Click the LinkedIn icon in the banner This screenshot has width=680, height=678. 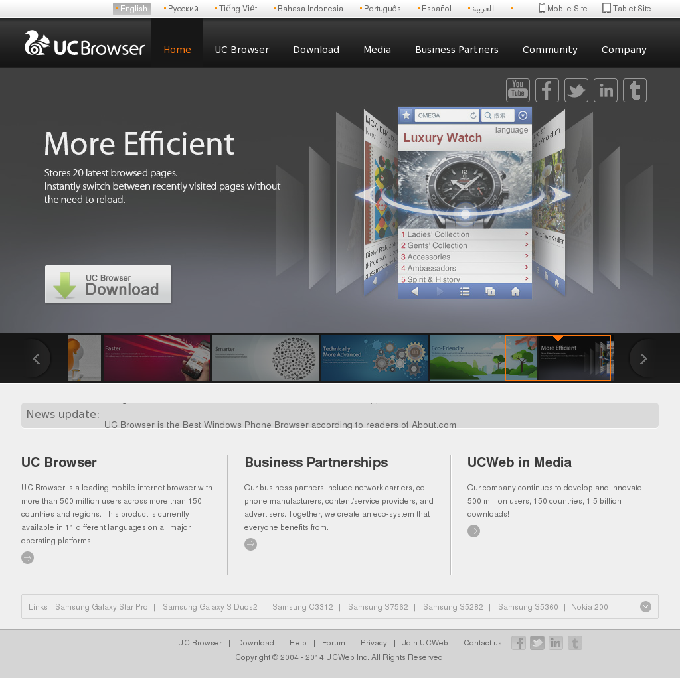[605, 90]
